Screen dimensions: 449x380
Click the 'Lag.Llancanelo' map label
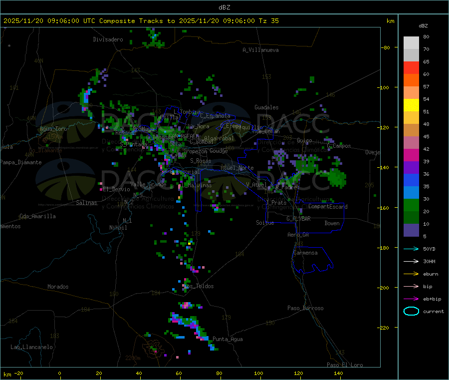click(x=32, y=348)
